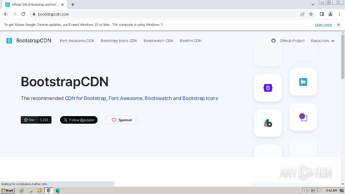The width and height of the screenshot is (345, 194).
Task: Click the Chrome taskbar icon
Action: [x=49, y=190]
